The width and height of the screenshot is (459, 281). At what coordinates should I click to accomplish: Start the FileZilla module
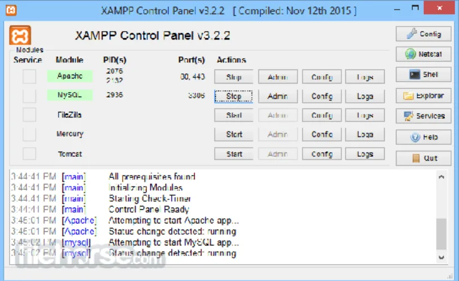pos(234,115)
